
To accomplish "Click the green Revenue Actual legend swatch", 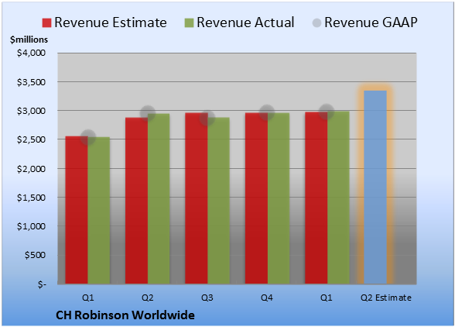I will [x=189, y=23].
